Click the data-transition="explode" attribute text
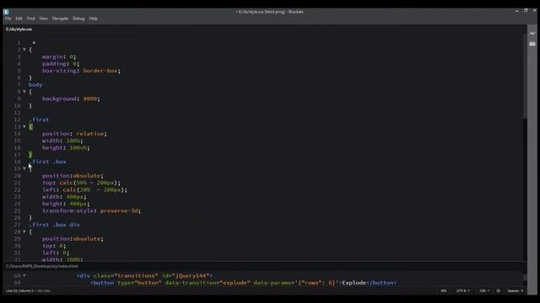Screen dimensions: 540x303 208,283
